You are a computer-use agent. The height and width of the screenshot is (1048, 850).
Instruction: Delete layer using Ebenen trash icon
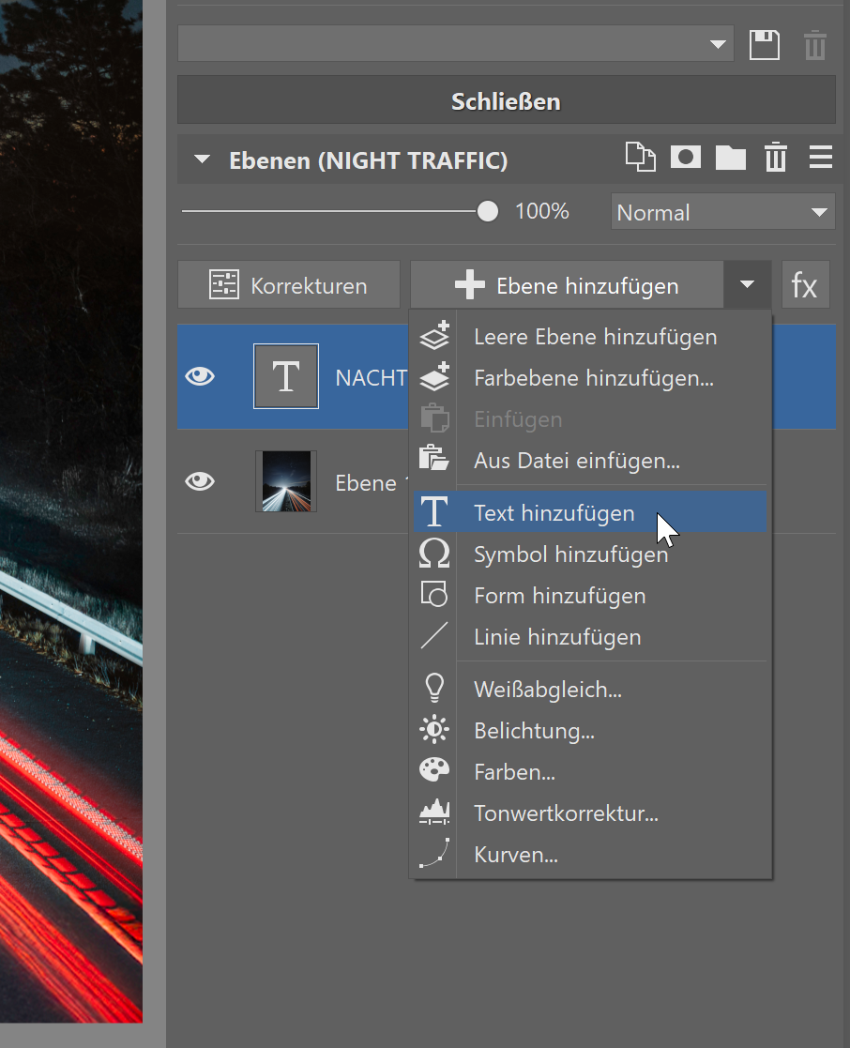775,158
